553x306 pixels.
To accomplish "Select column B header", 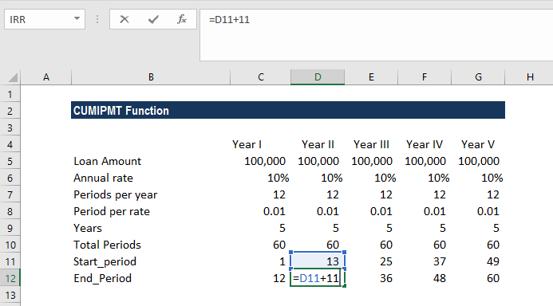I will 151,77.
